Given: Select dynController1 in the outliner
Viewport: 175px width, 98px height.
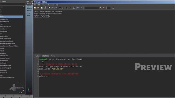Looking at the screenshot, I should point(4,36).
